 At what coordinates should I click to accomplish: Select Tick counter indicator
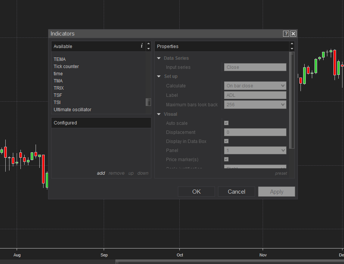[66, 67]
